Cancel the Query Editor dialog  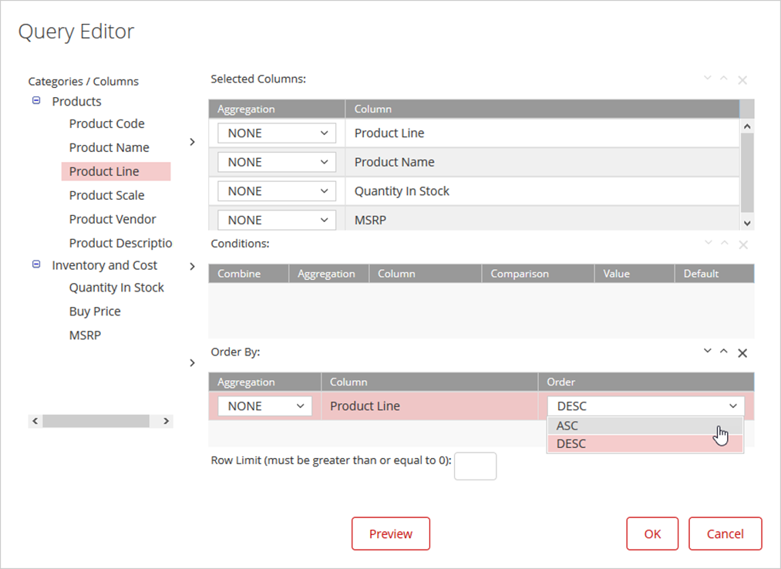click(725, 534)
